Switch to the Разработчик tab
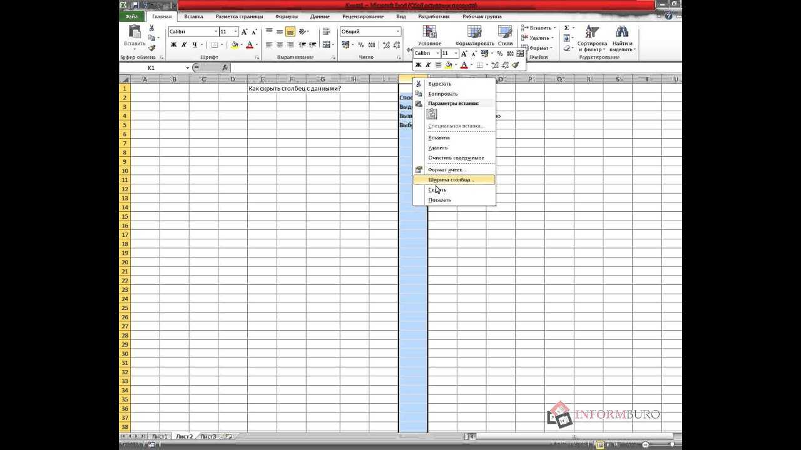Viewport: 801px width, 450px height. pyautogui.click(x=434, y=17)
